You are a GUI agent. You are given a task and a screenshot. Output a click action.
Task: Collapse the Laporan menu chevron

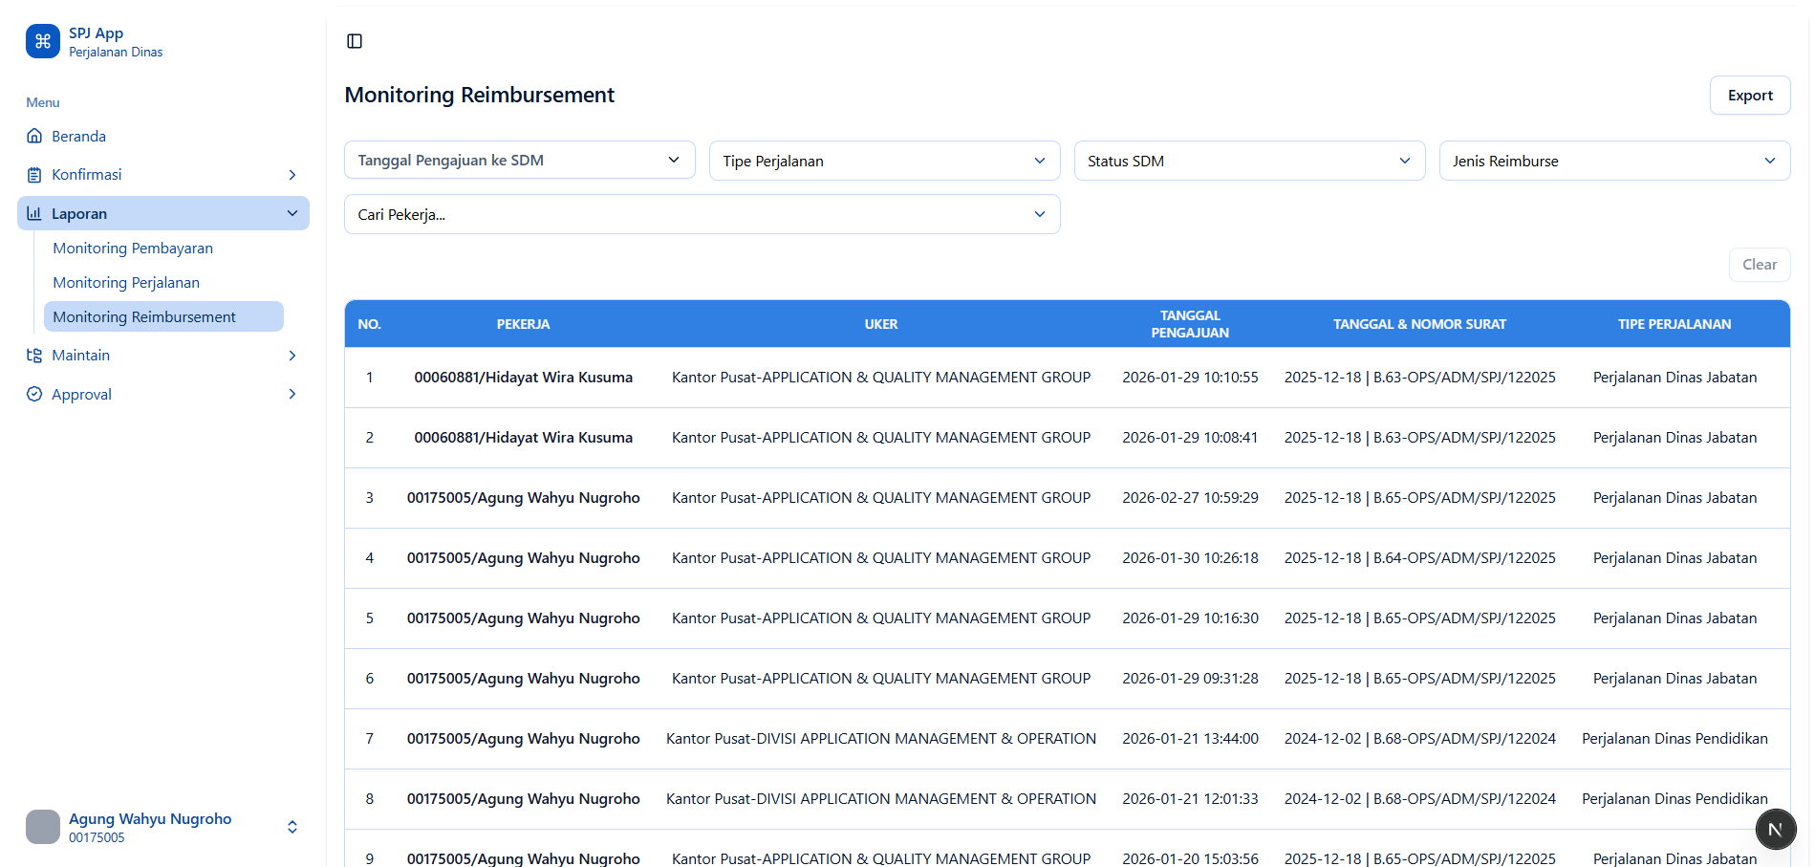(x=292, y=213)
